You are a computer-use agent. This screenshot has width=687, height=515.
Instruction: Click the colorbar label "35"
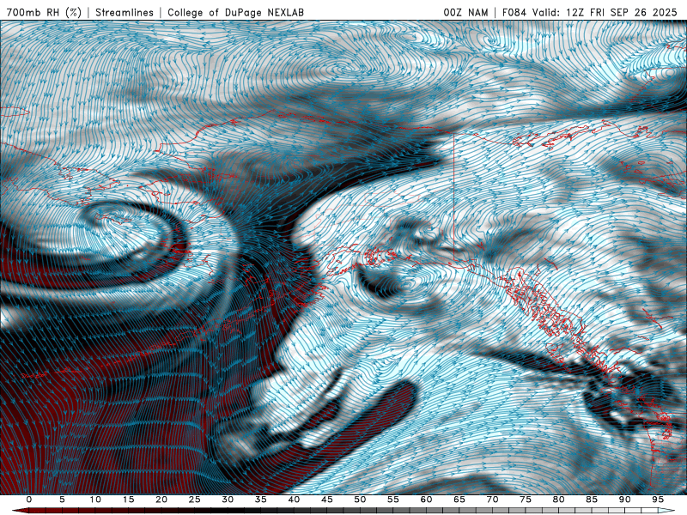261,500
